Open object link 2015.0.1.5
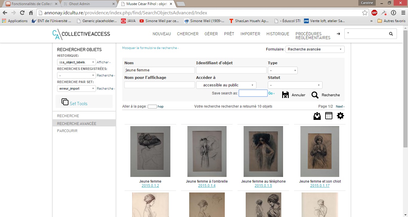Viewport: 408px width, 217px height. pos(263,186)
